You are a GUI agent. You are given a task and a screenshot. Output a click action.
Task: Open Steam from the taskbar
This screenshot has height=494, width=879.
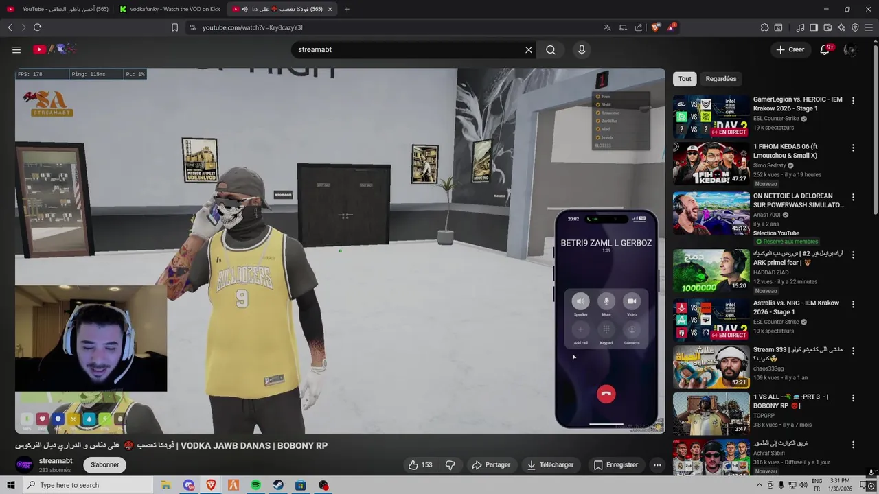point(278,485)
